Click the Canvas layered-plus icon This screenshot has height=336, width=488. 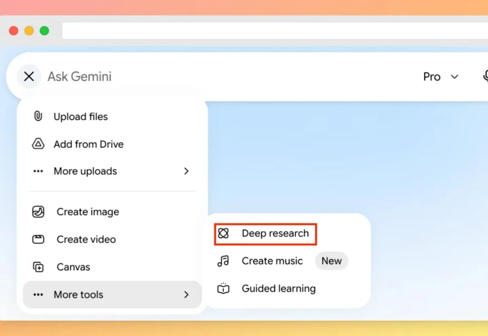click(x=38, y=267)
